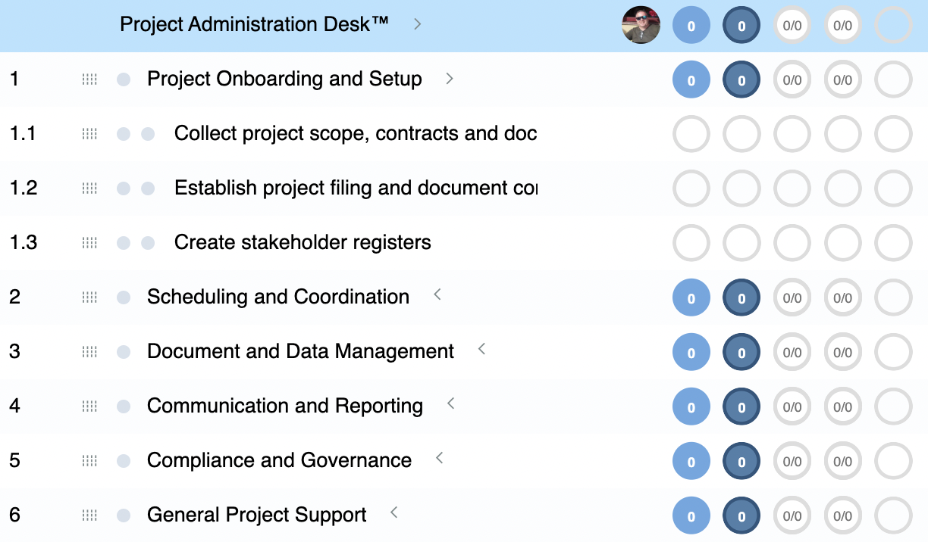Click the drag handle for Compliance and Governance

(x=89, y=461)
